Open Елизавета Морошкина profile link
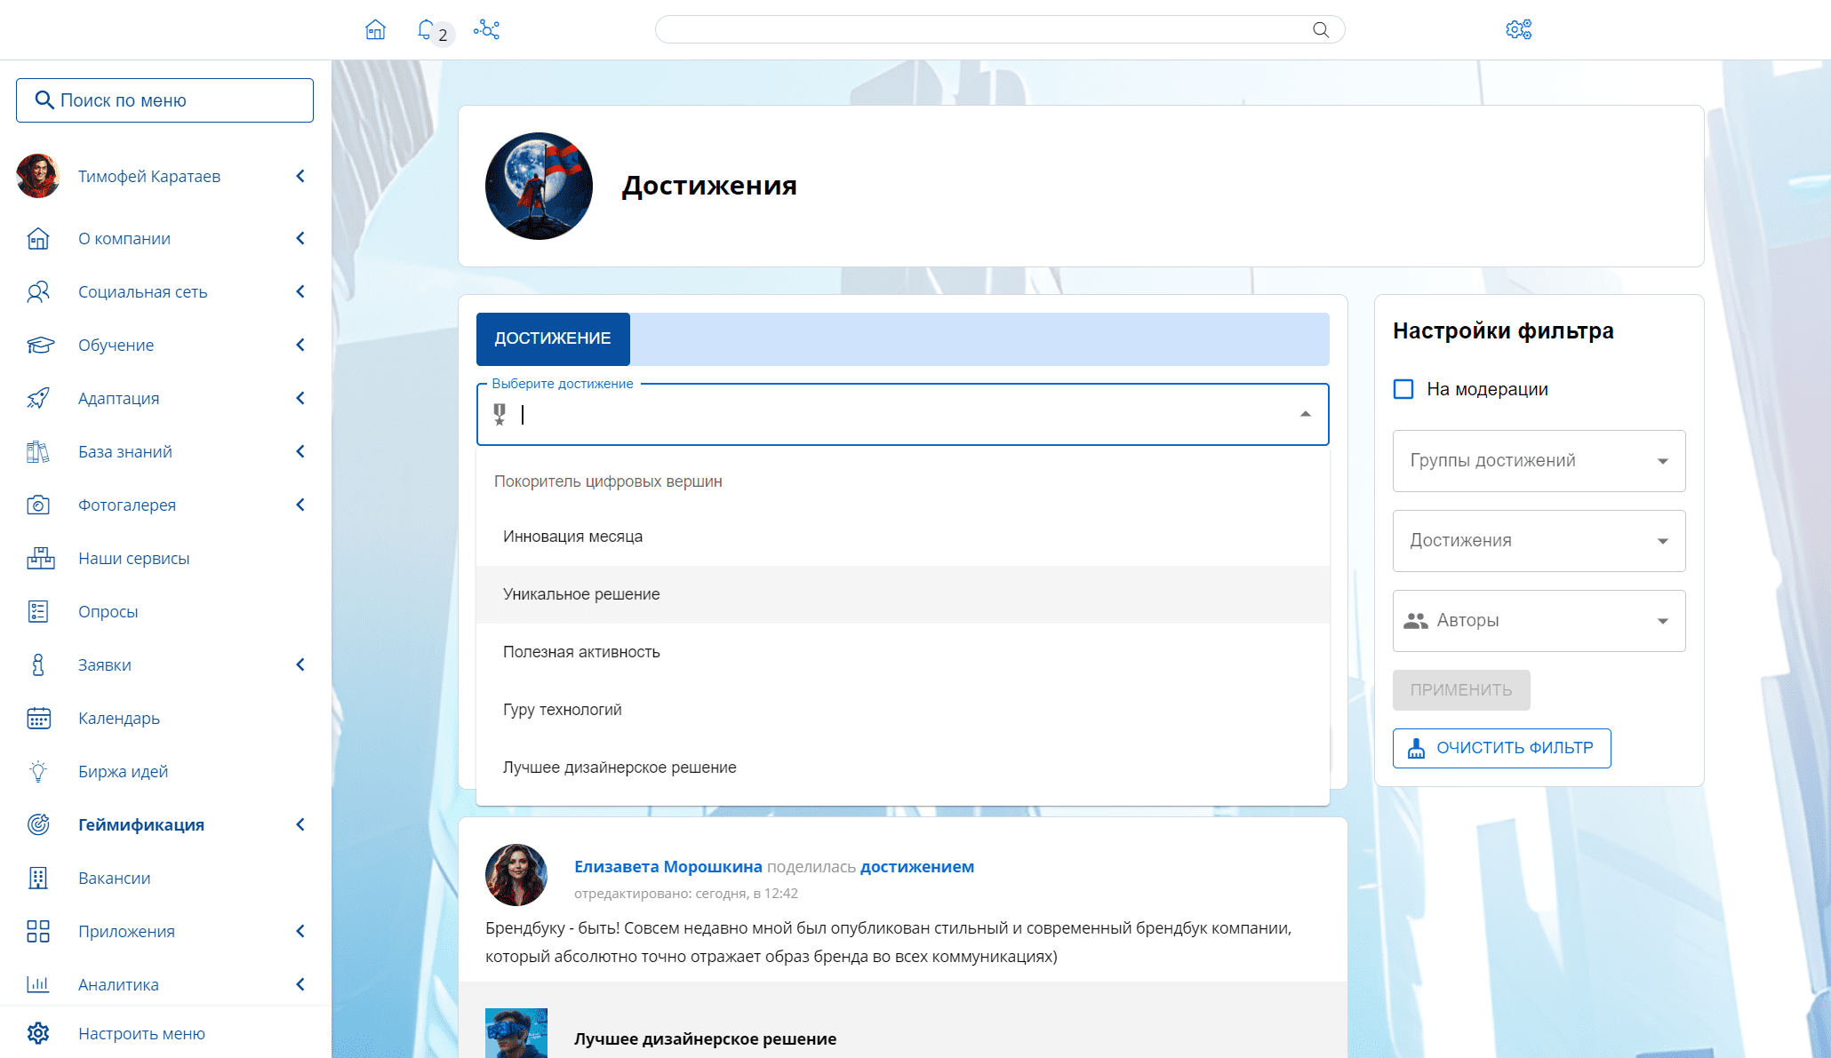The width and height of the screenshot is (1831, 1058). coord(668,866)
